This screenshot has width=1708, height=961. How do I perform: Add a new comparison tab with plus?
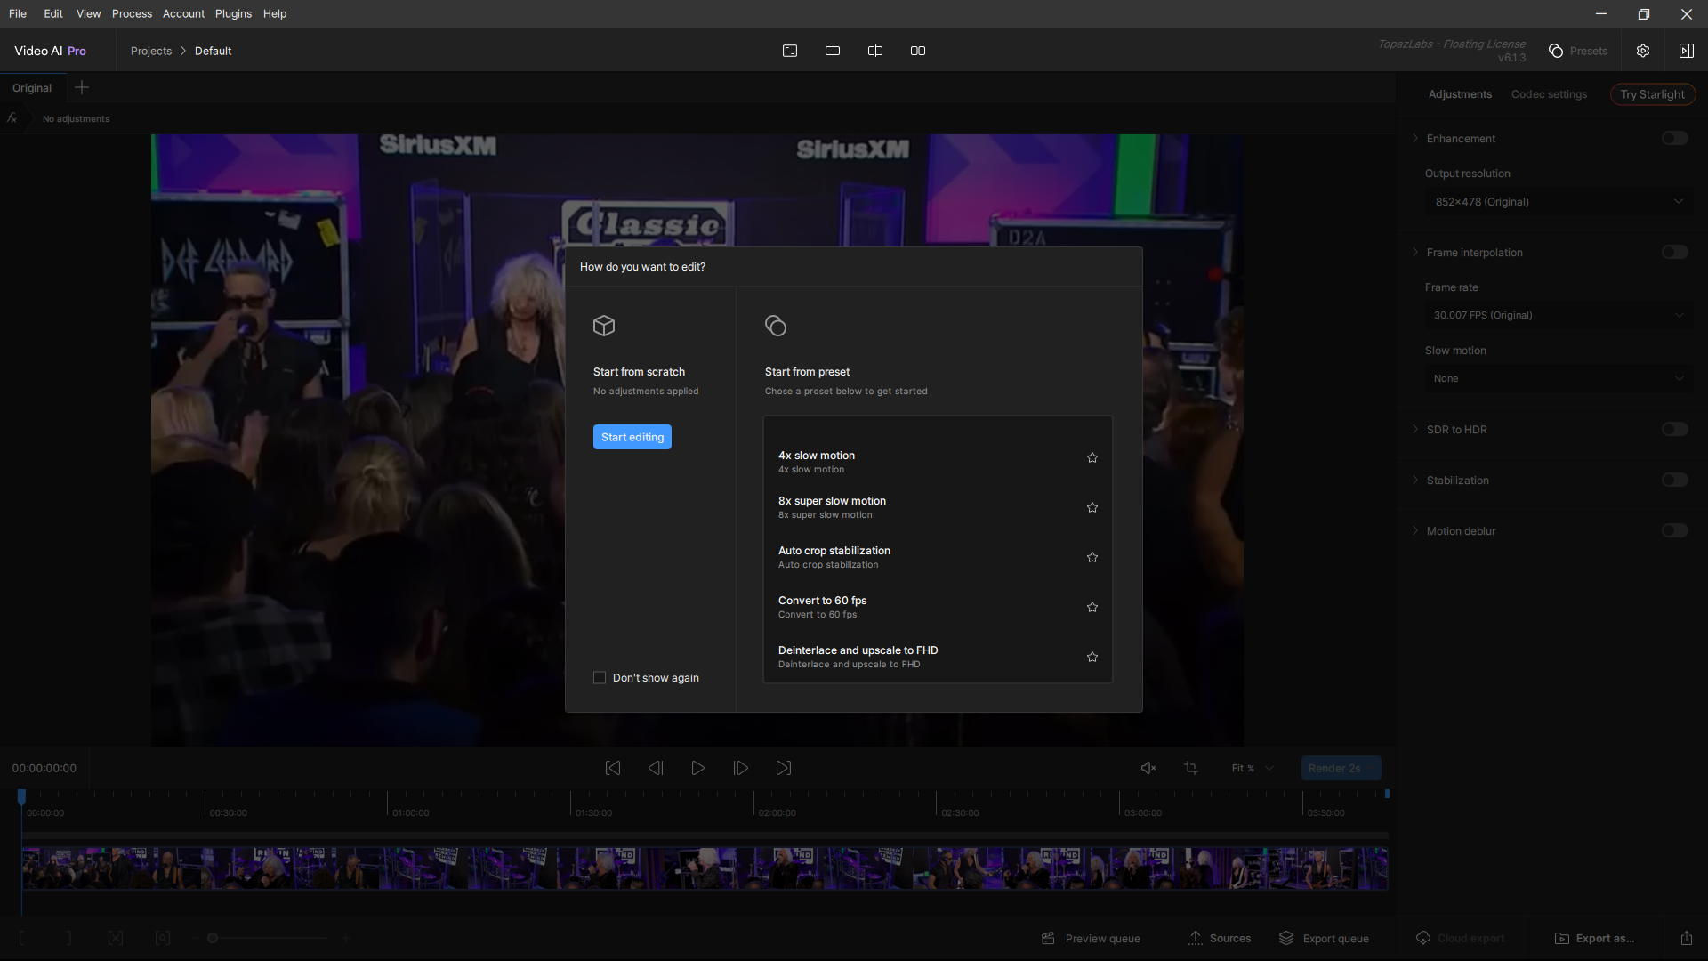[82, 87]
